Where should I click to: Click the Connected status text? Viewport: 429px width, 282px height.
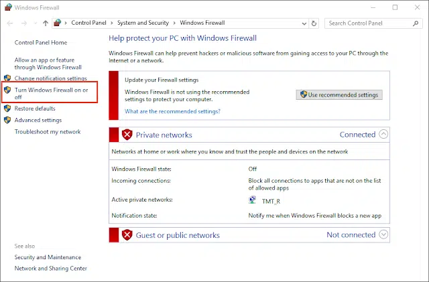357,134
